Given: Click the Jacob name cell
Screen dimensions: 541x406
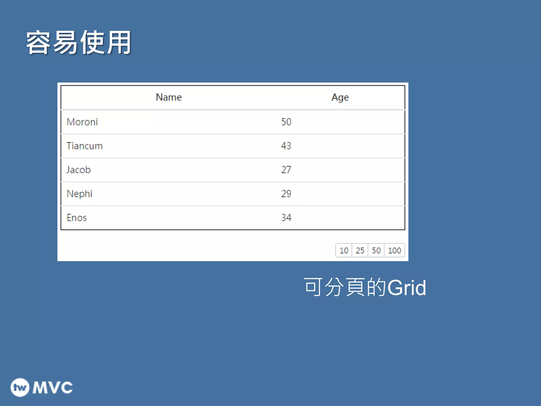Looking at the screenshot, I should 169,170.
